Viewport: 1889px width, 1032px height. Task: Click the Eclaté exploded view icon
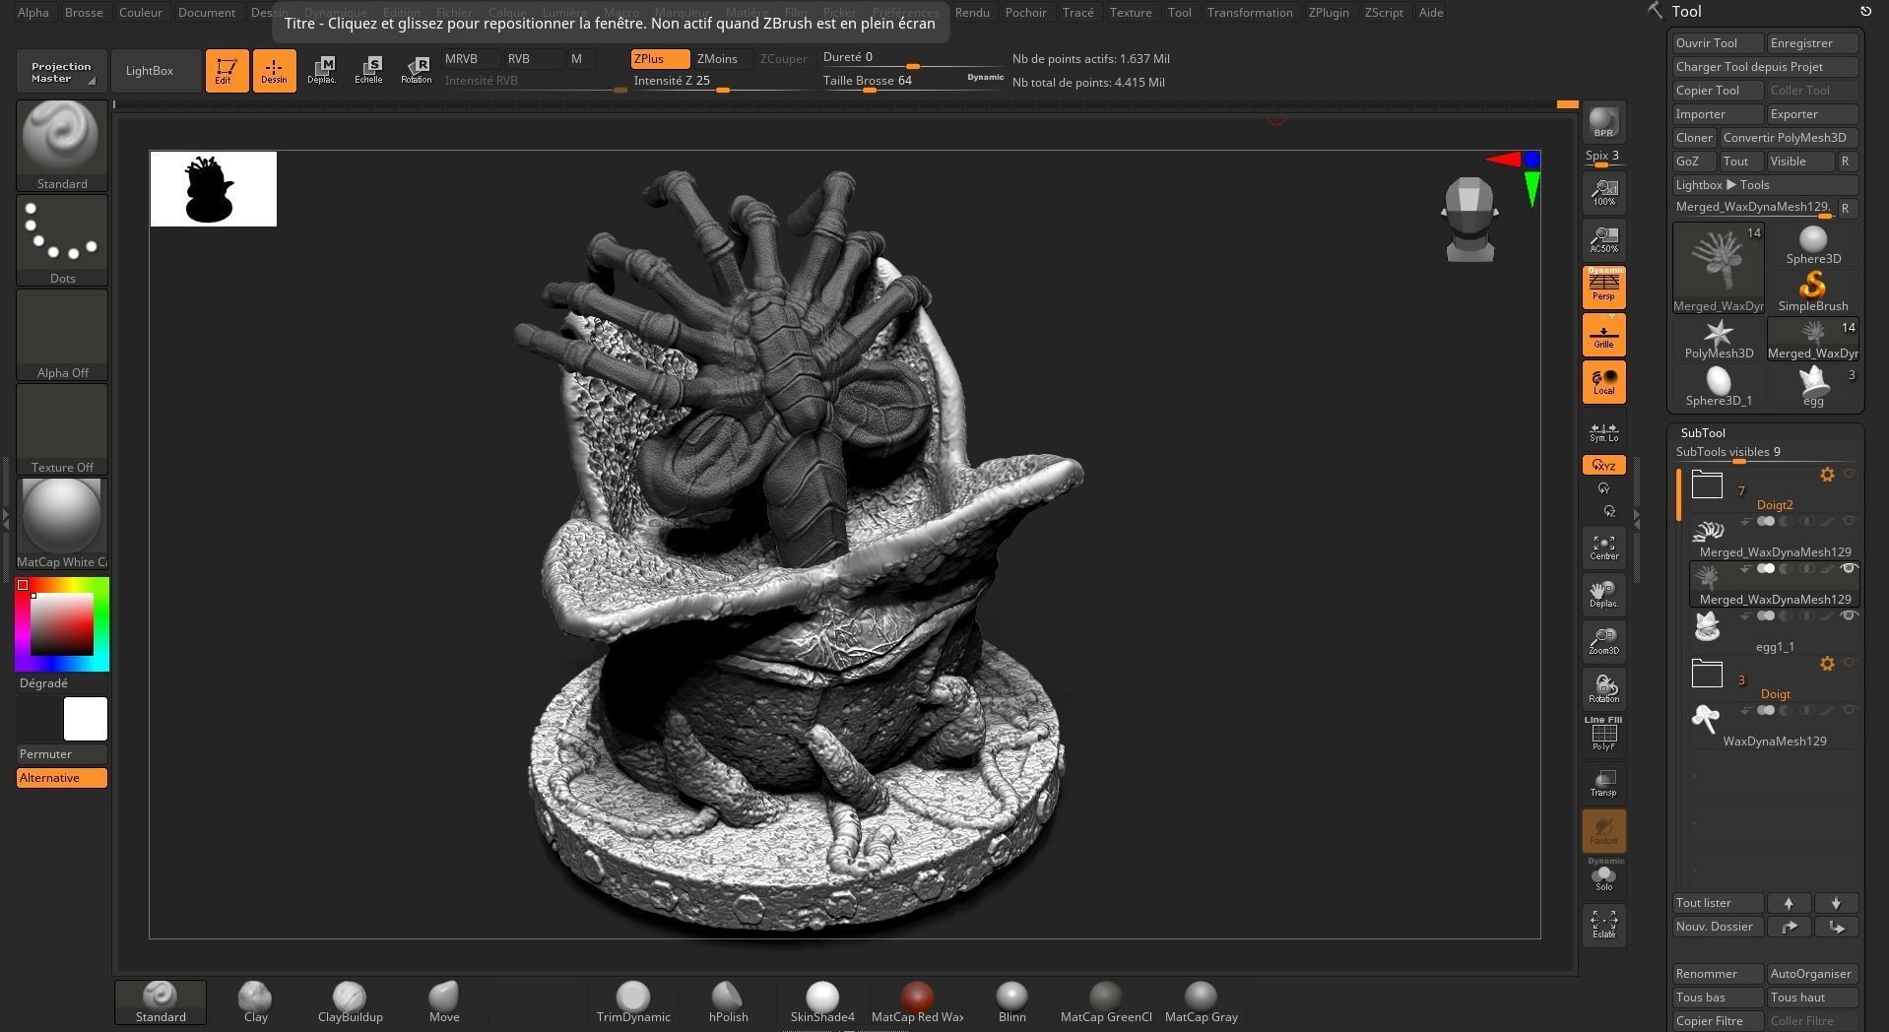click(x=1603, y=924)
